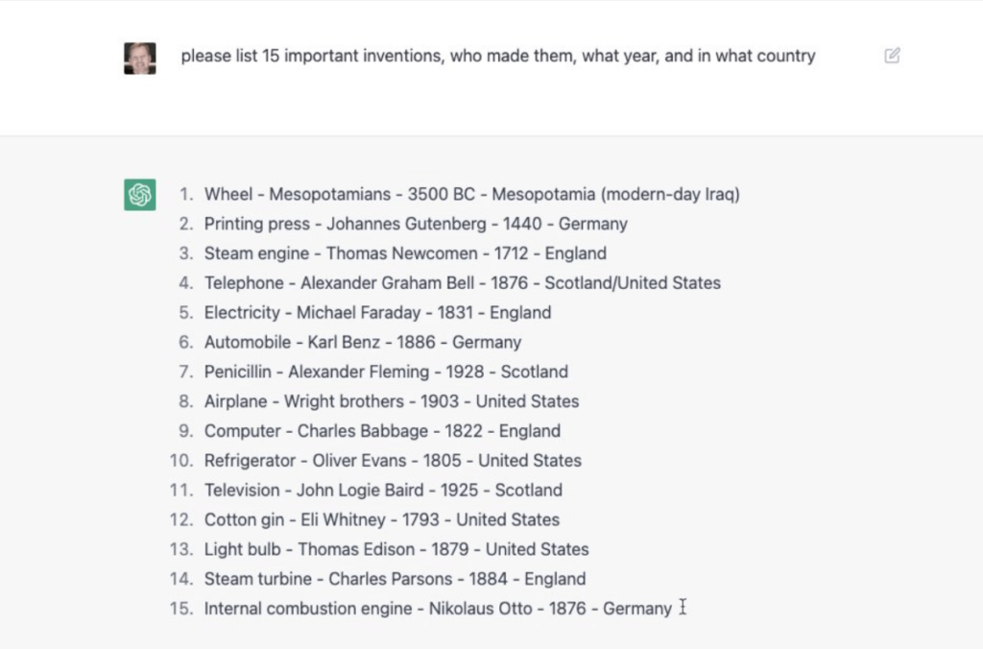Click the green ChatGPT logo icon
Screen dimensions: 983x649
(x=140, y=195)
